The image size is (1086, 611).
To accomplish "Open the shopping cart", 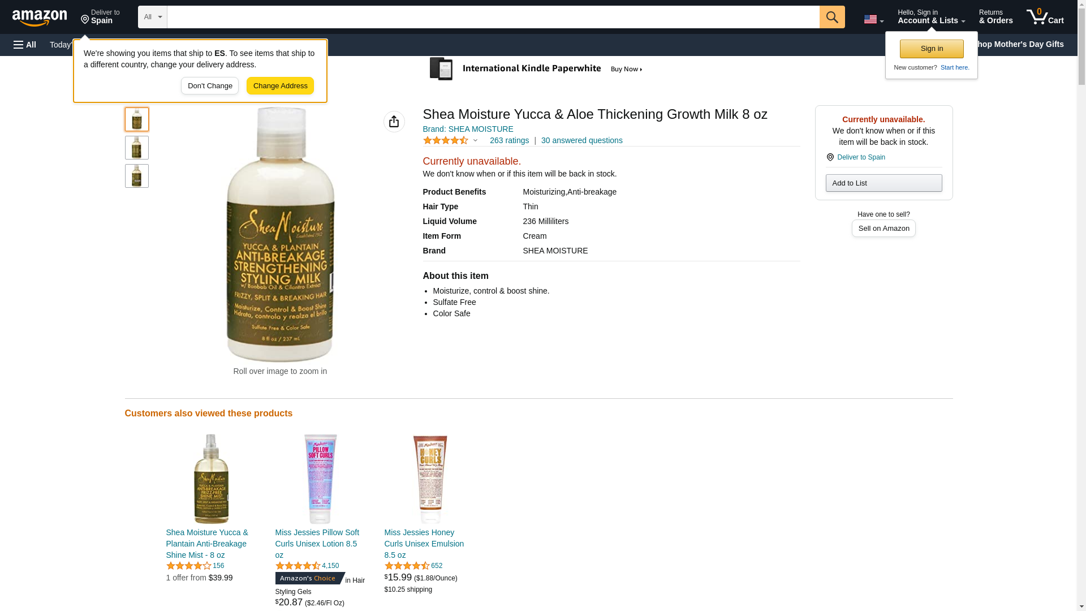I will pos(1045,17).
